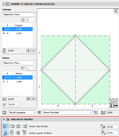Select the vertical frame line tool in preview
The height and width of the screenshot is (137, 119).
coord(111,105)
